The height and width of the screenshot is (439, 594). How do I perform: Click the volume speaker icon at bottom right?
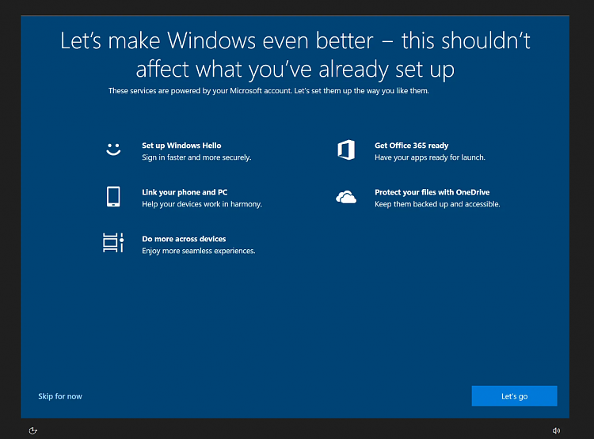[556, 430]
